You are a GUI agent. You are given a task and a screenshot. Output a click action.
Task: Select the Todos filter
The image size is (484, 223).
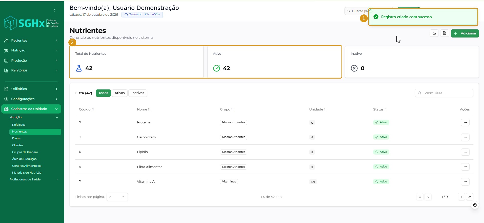click(103, 93)
